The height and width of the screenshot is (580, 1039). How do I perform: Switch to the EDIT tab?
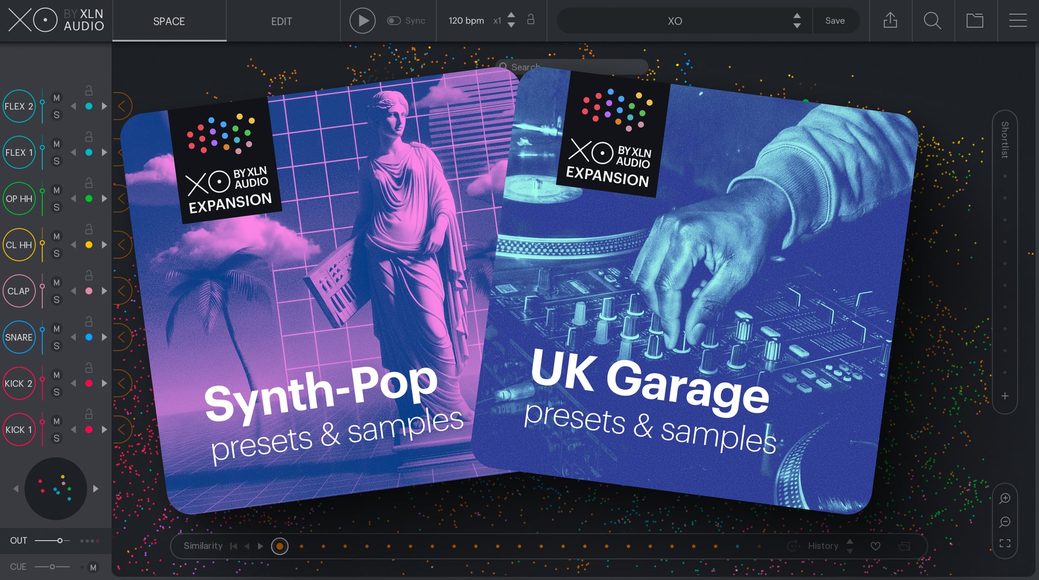point(281,21)
